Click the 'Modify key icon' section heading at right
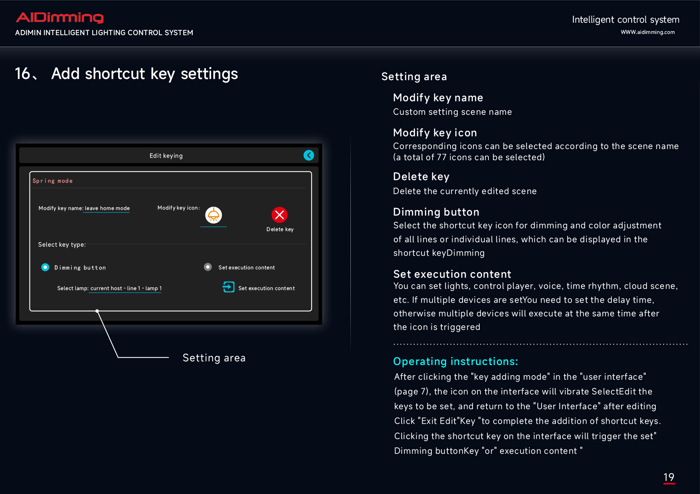 (x=435, y=133)
